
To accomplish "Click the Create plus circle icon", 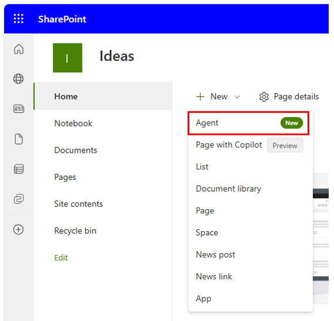I will point(19,230).
